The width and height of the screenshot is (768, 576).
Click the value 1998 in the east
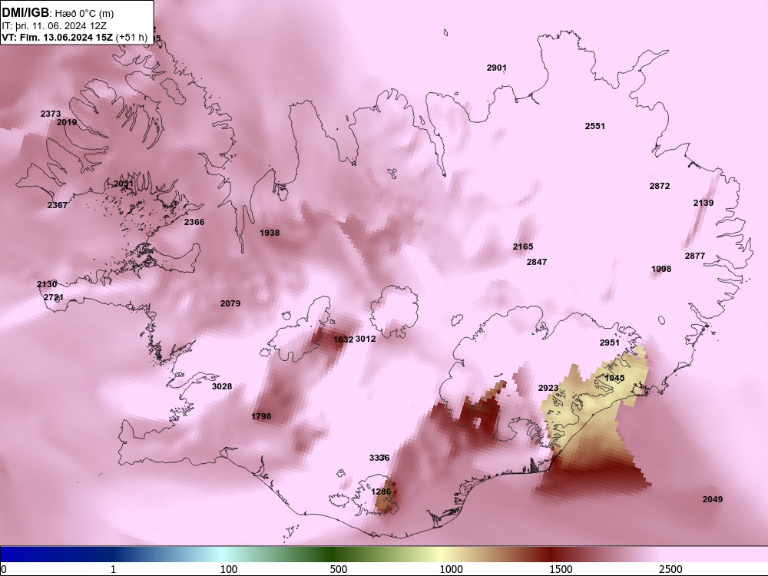661,268
